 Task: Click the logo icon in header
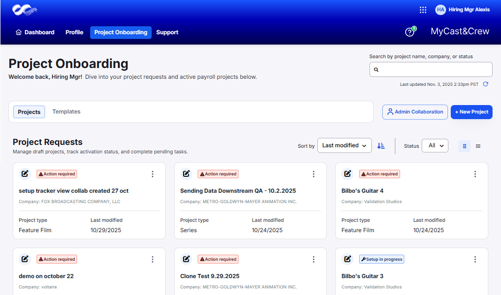pyautogui.click(x=24, y=10)
